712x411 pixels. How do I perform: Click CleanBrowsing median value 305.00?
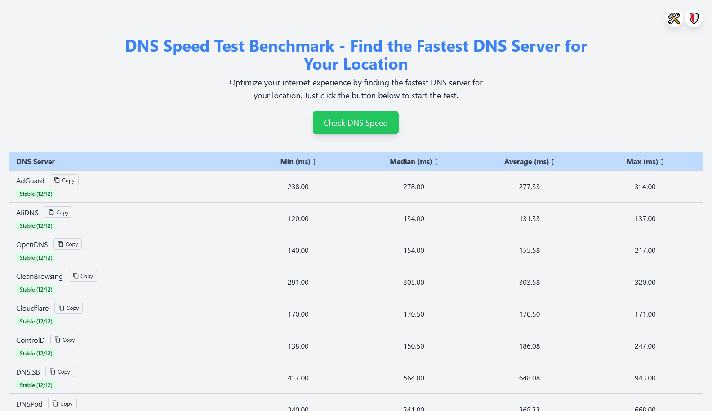click(x=414, y=282)
